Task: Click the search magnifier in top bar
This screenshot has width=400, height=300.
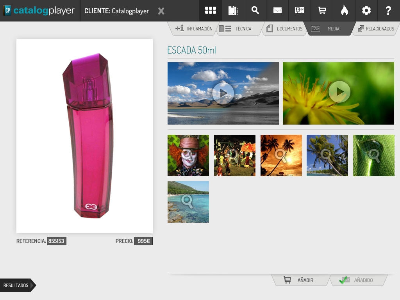Action: pyautogui.click(x=255, y=11)
